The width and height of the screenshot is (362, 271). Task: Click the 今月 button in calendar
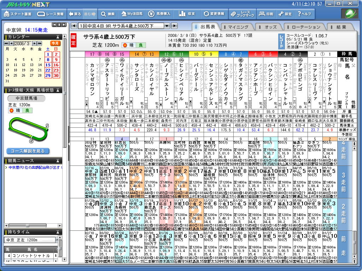coord(55,43)
